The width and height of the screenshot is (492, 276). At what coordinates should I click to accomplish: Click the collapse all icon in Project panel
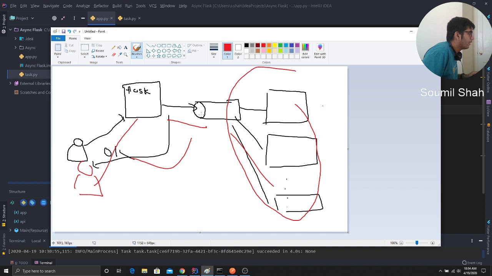coord(63,18)
